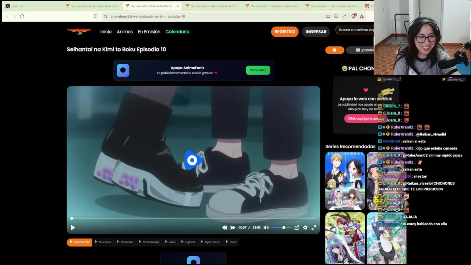The width and height of the screenshot is (471, 265).
Task: Select the SaveFiles server
Action: (125, 242)
